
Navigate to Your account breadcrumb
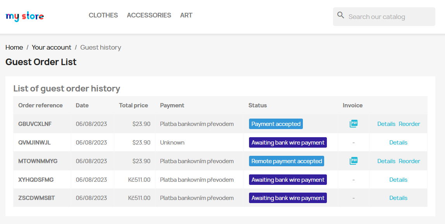tap(52, 47)
